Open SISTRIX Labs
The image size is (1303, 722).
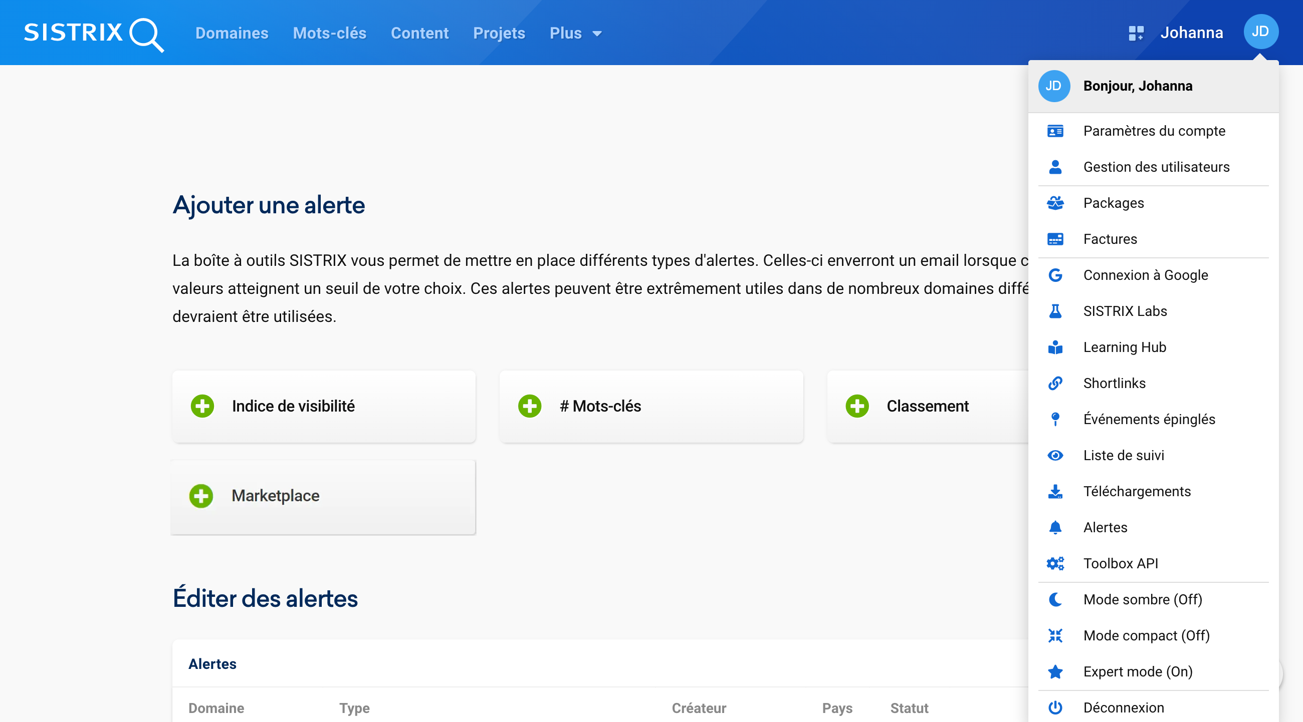coord(1153,311)
